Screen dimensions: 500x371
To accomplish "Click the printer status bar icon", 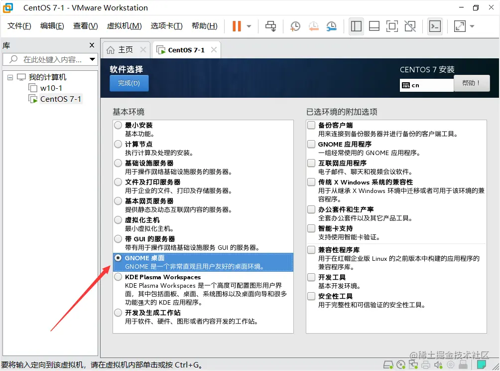I will 426,365.
